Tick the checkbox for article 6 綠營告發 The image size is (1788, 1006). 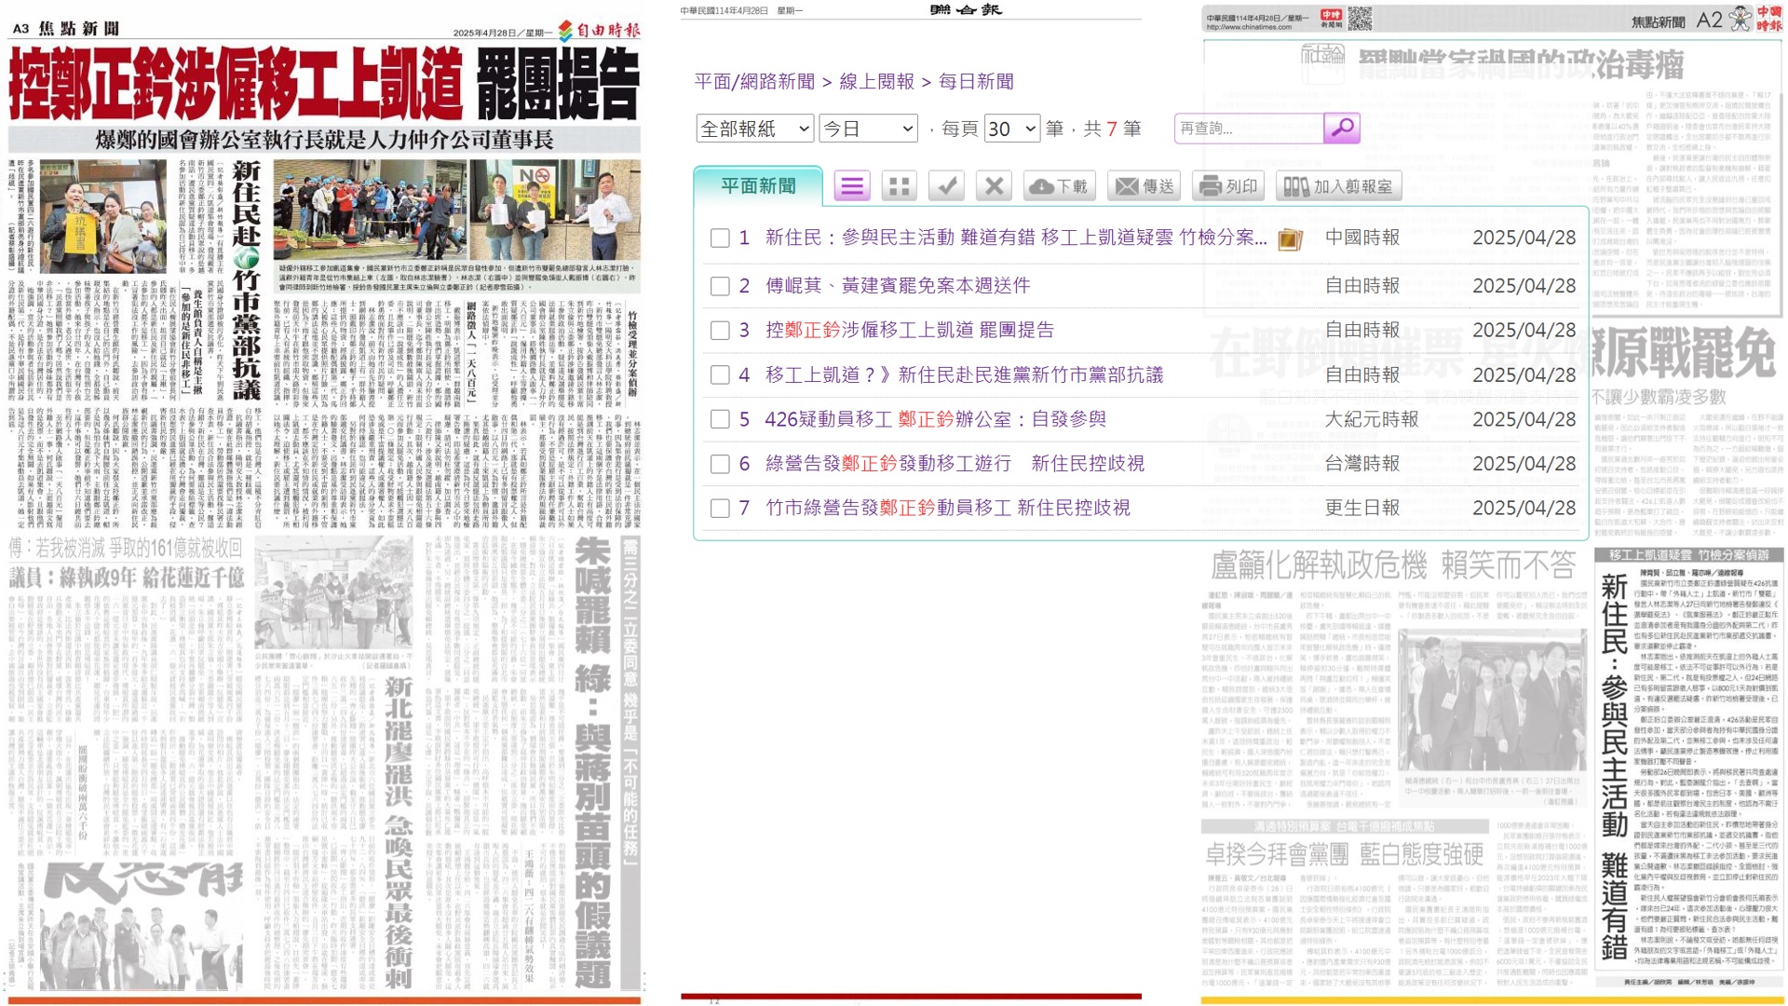point(720,464)
